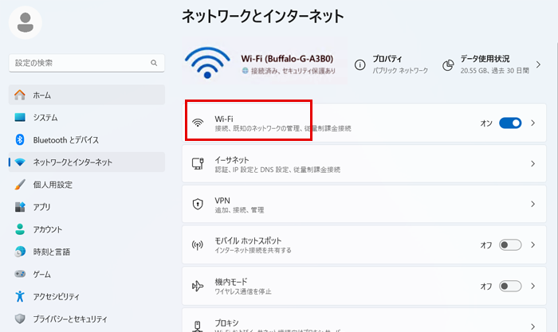This screenshot has width=558, height=332.
Task: Click the ネットワークとインターネット sidebar icon
Action: pos(20,162)
